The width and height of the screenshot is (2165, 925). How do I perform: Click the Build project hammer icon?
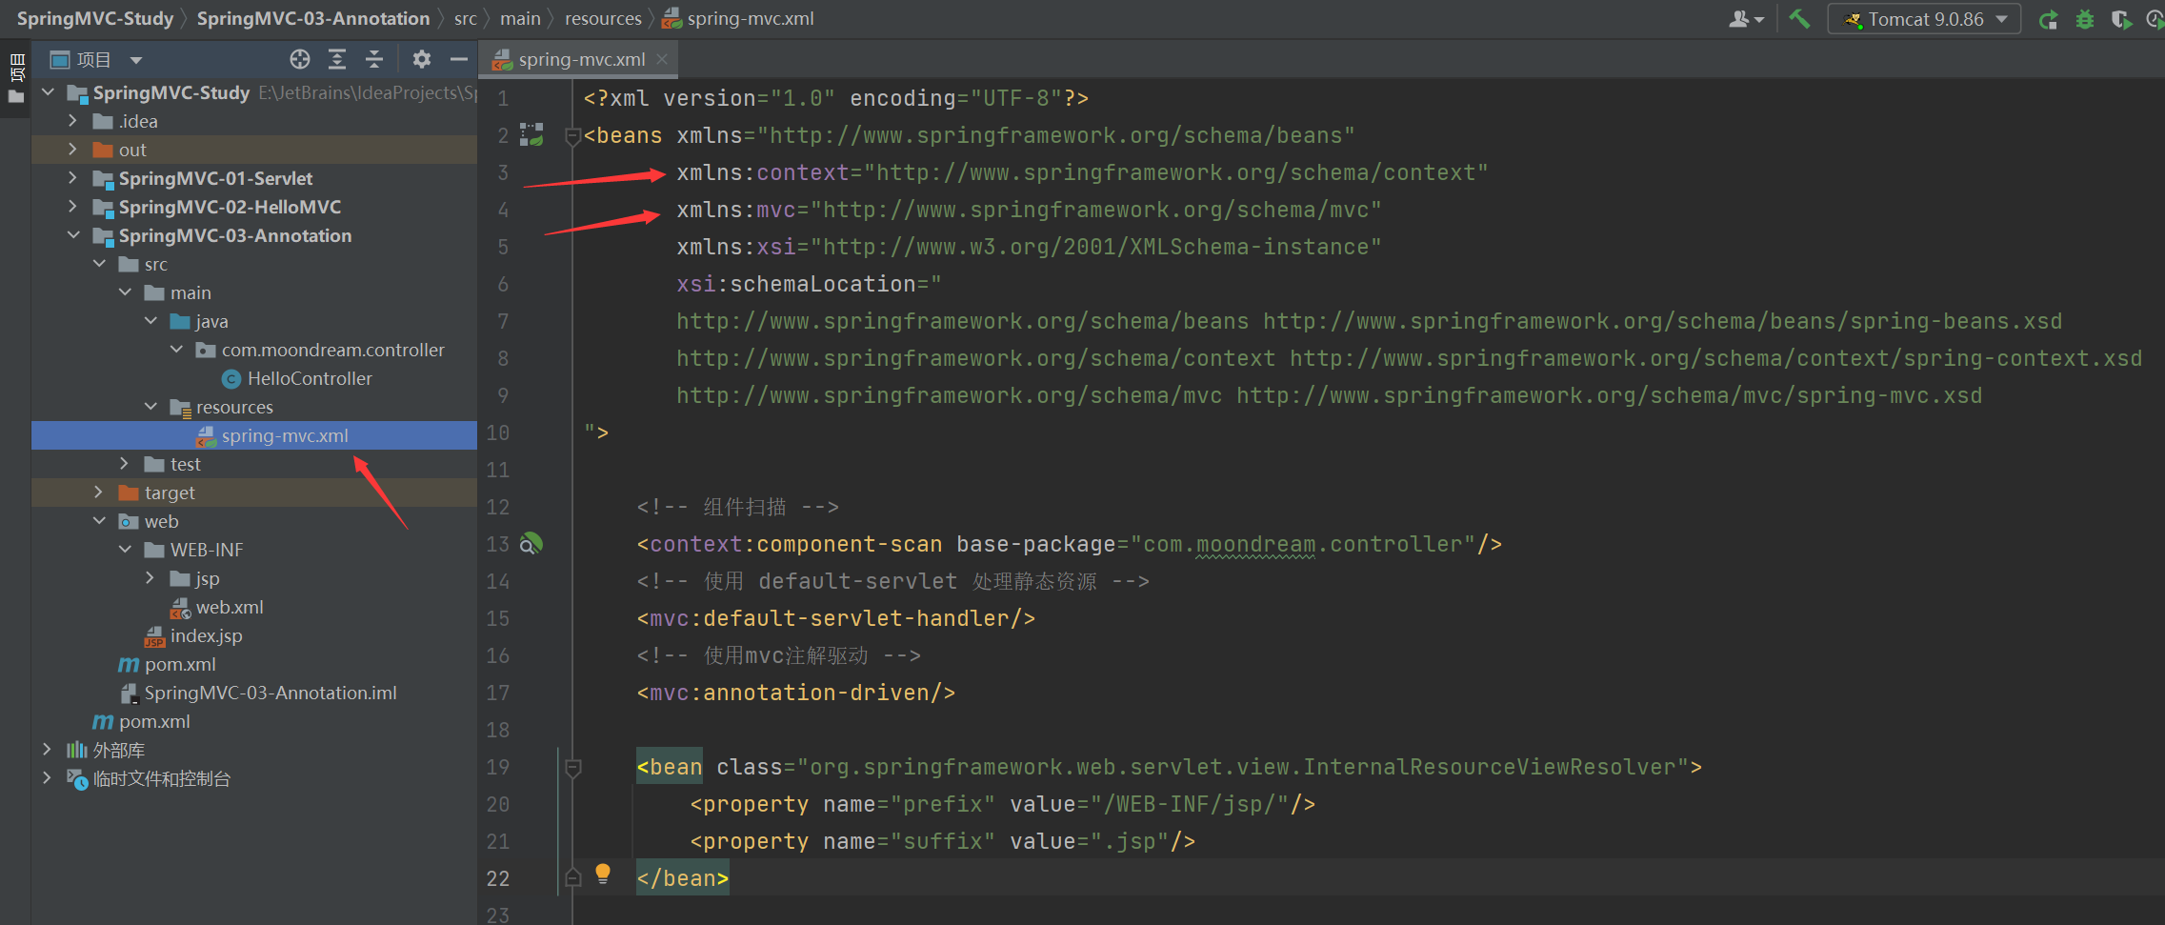click(x=1799, y=19)
